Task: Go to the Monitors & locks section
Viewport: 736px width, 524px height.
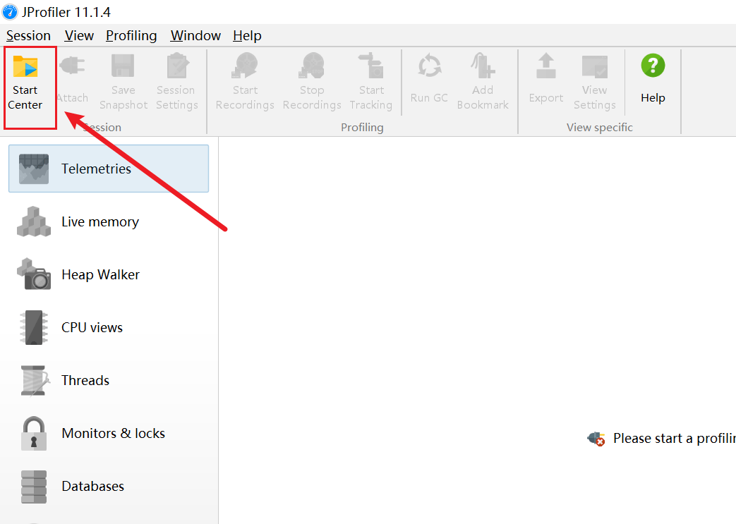Action: (113, 433)
